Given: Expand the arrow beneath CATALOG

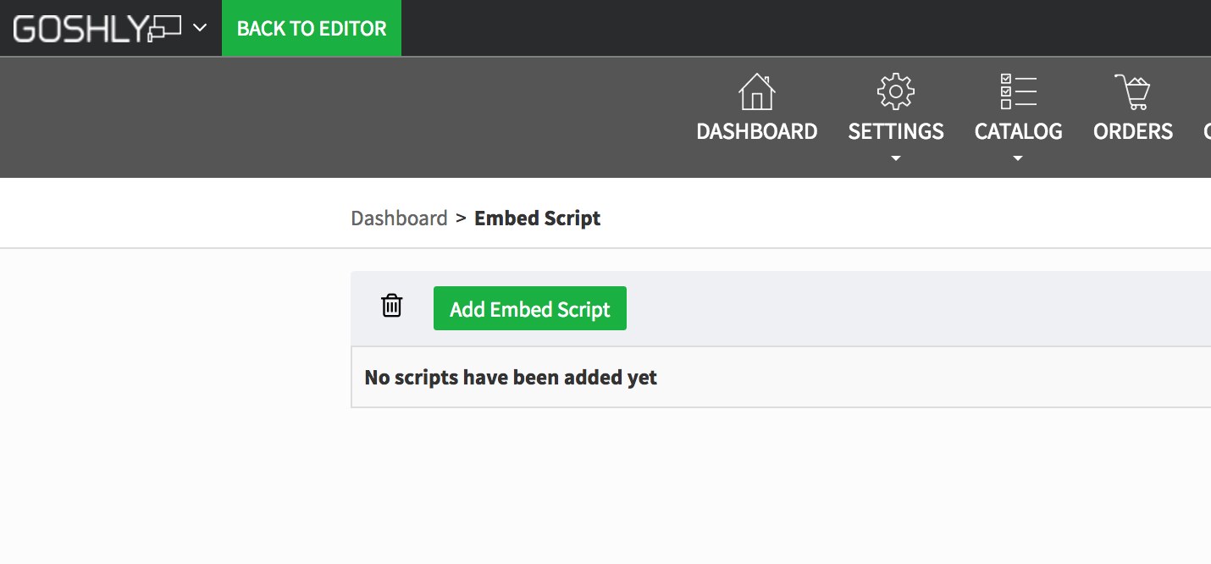Looking at the screenshot, I should pos(1018,158).
